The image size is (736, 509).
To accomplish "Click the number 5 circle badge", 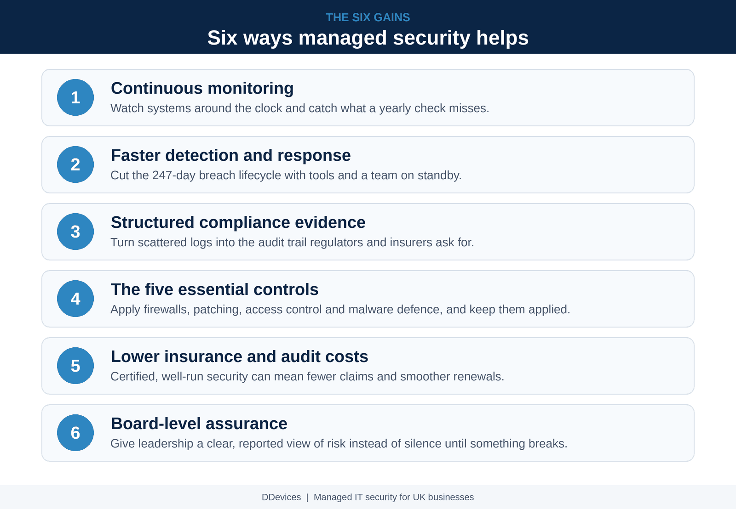I will click(x=75, y=366).
